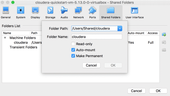The image size is (170, 96).
Task: Click the add shared folder icon
Action: click(164, 34)
